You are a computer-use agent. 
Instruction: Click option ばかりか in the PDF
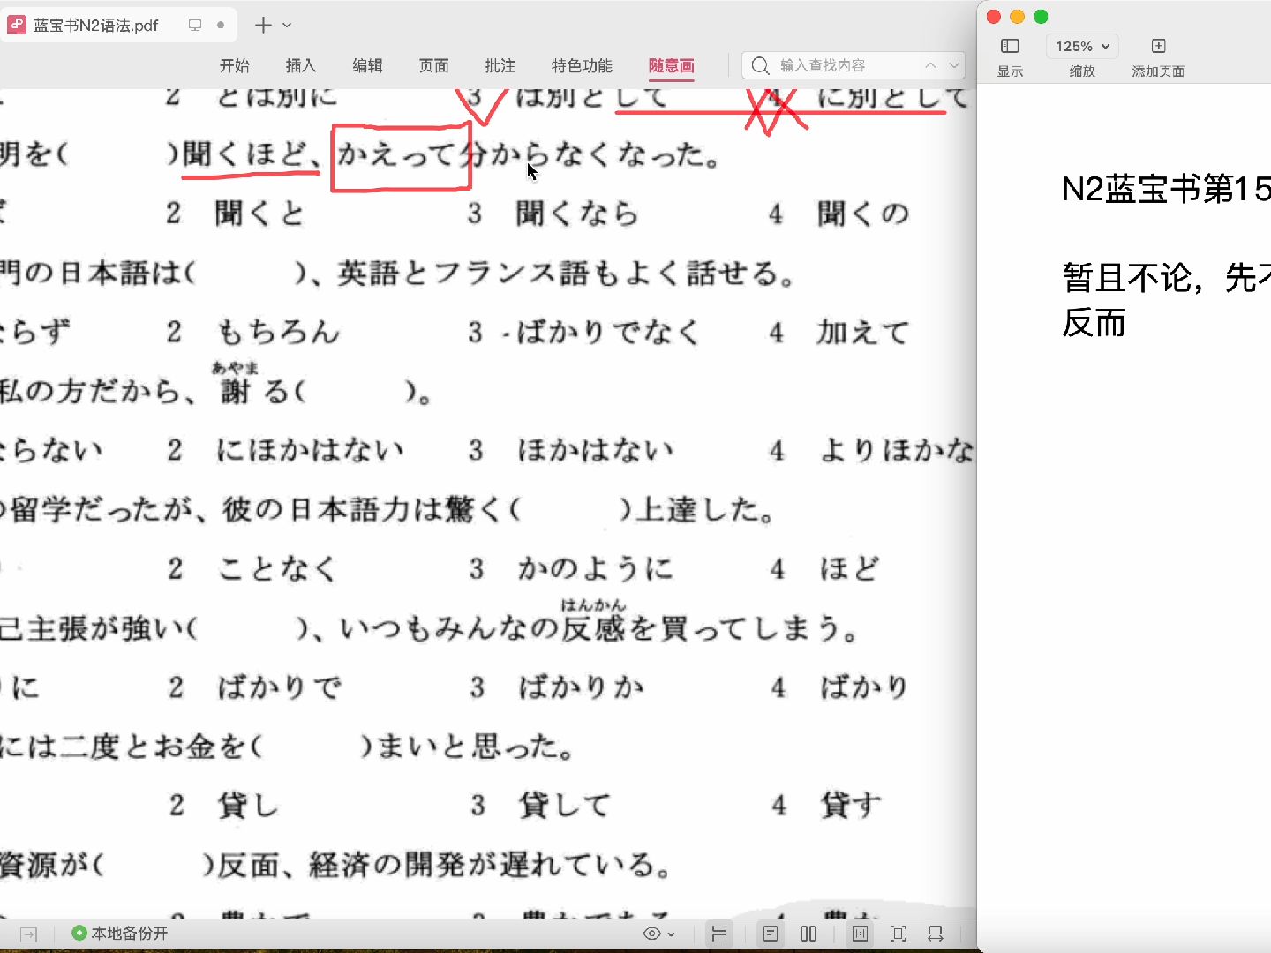click(x=581, y=687)
